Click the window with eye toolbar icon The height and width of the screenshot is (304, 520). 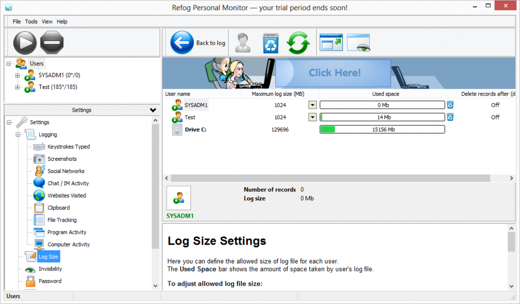(359, 43)
